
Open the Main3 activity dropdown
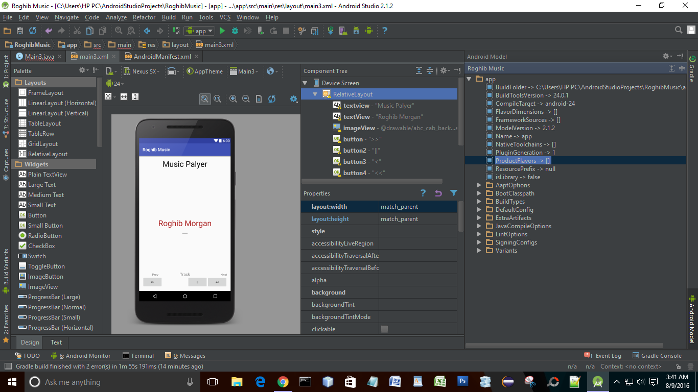coord(244,71)
